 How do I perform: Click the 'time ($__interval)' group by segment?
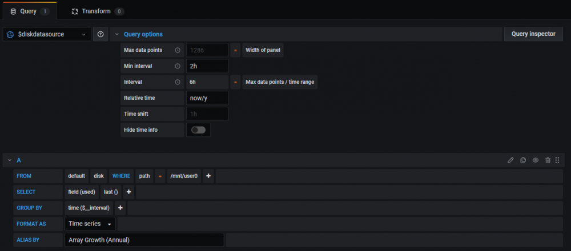(x=89, y=208)
